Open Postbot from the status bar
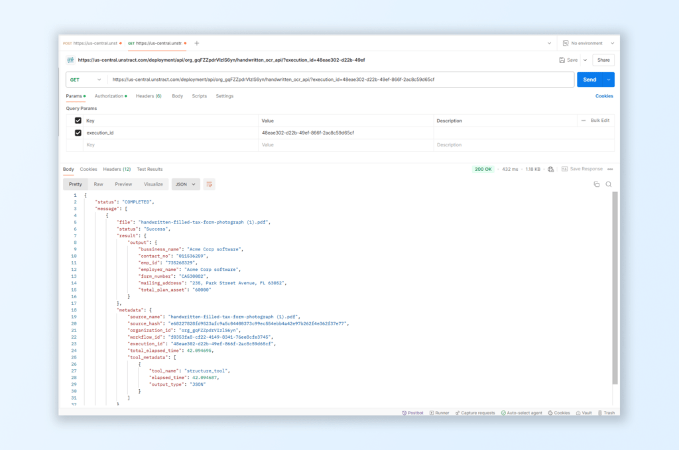Image resolution: width=679 pixels, height=450 pixels. (412, 412)
